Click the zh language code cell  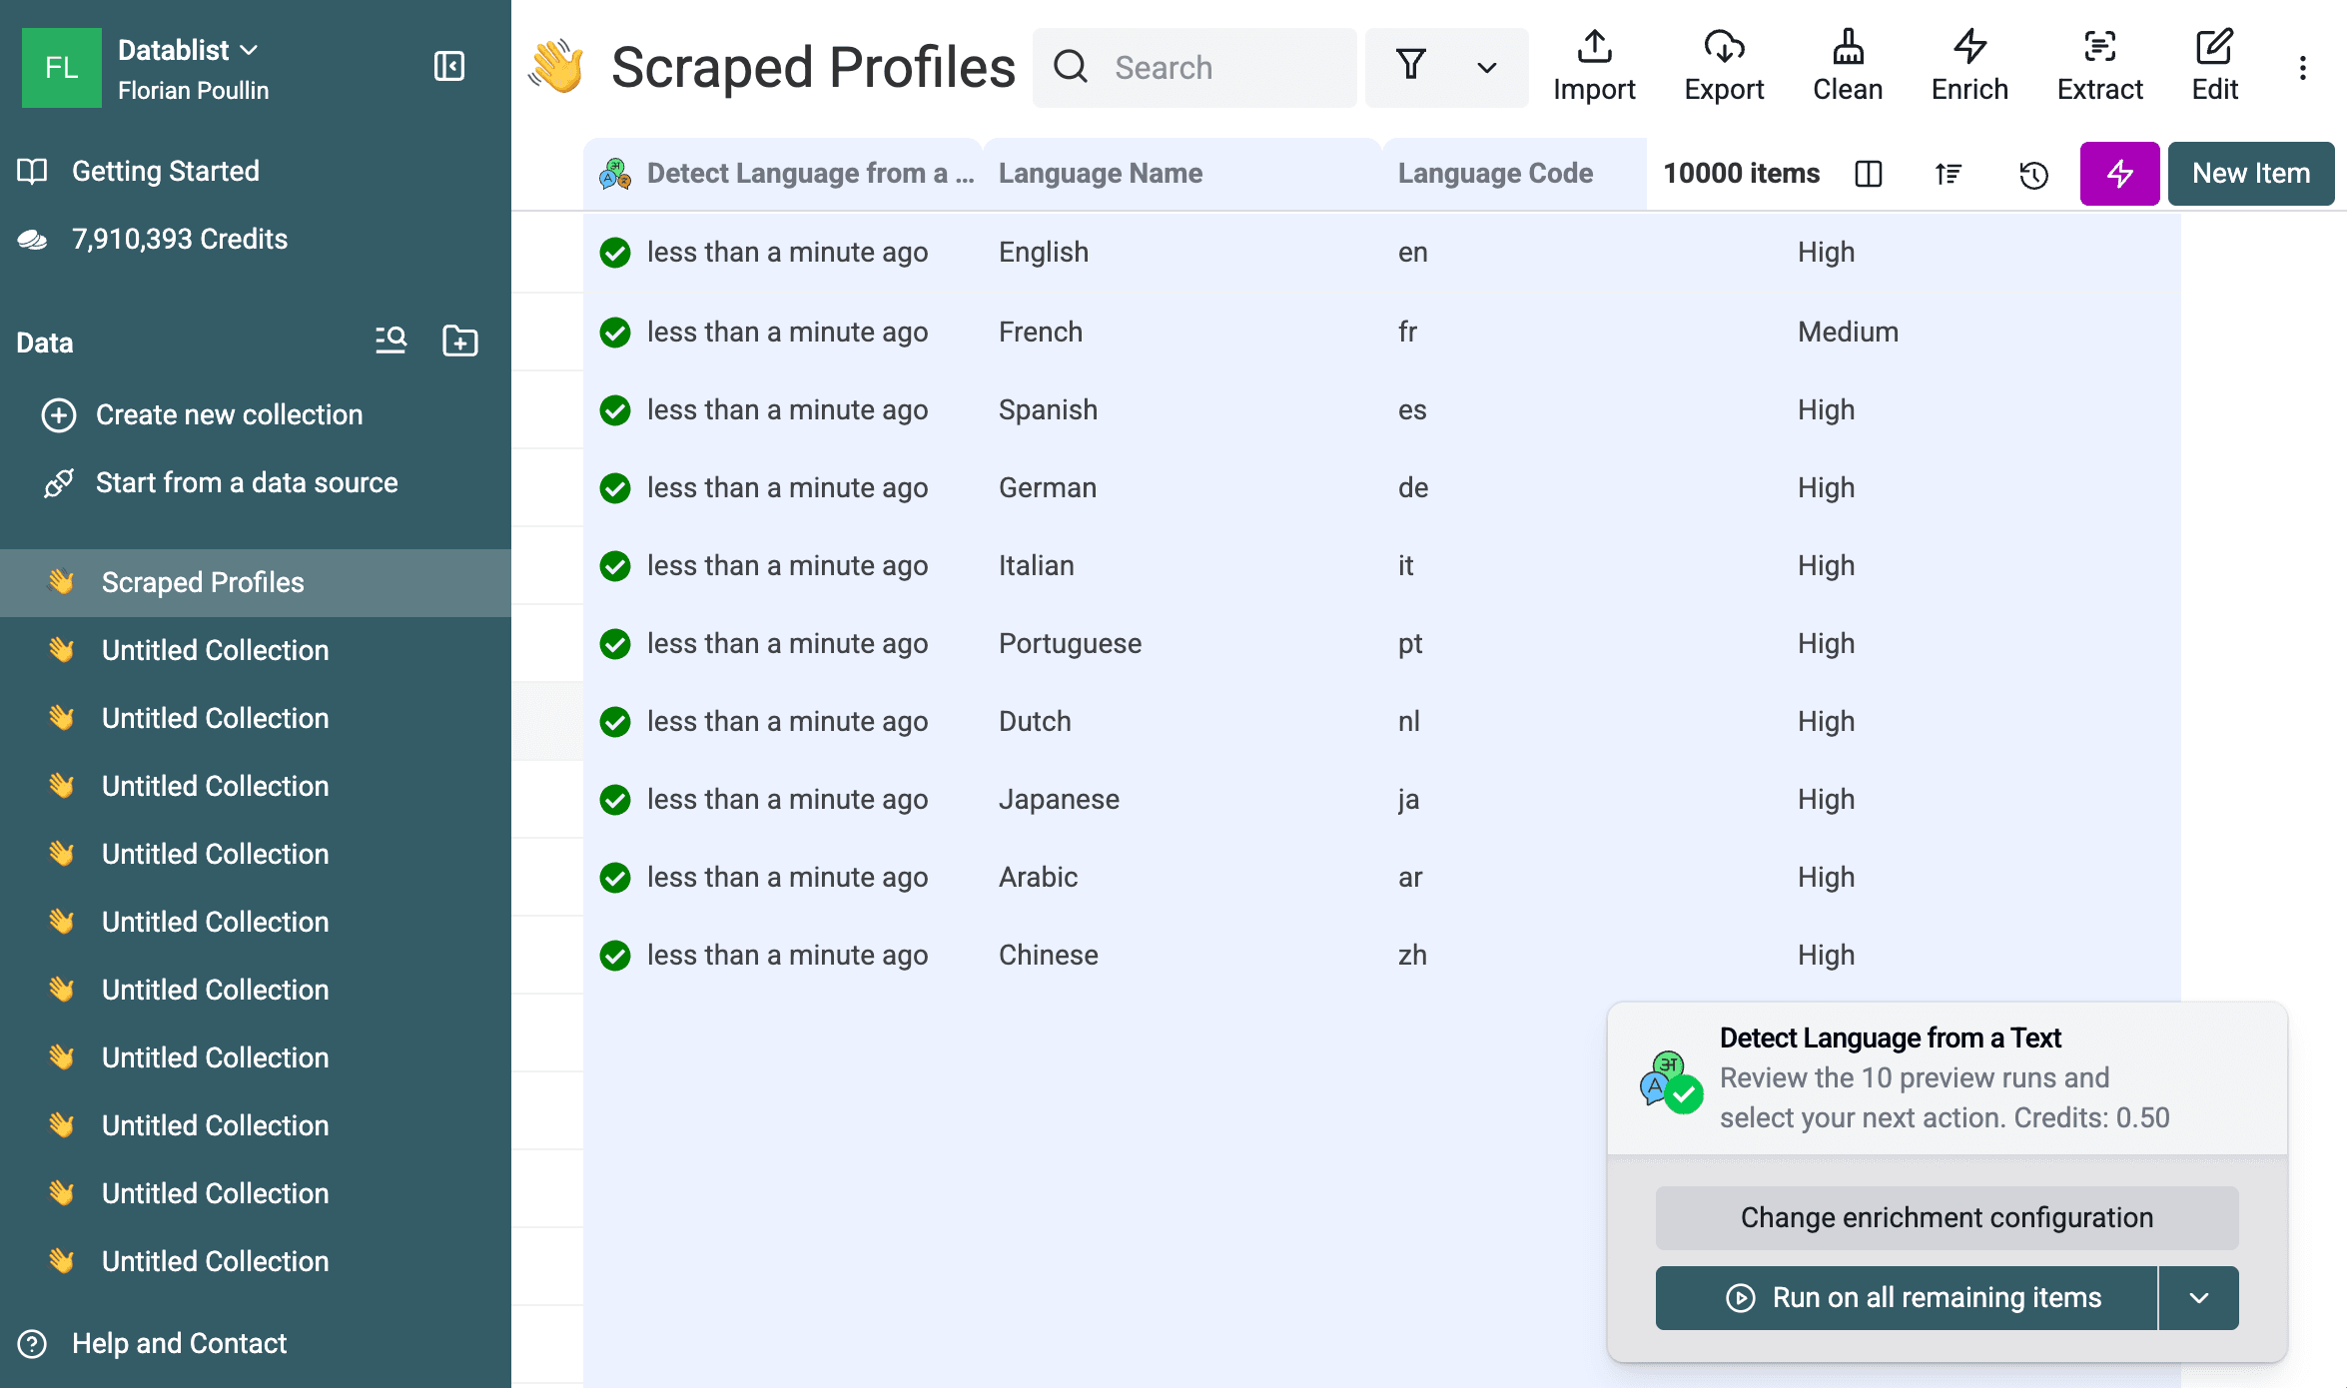(1412, 956)
